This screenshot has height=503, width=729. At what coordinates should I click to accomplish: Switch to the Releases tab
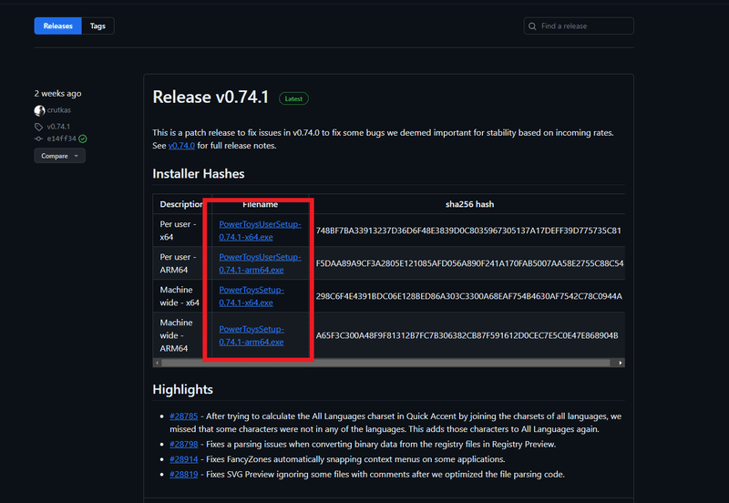57,26
